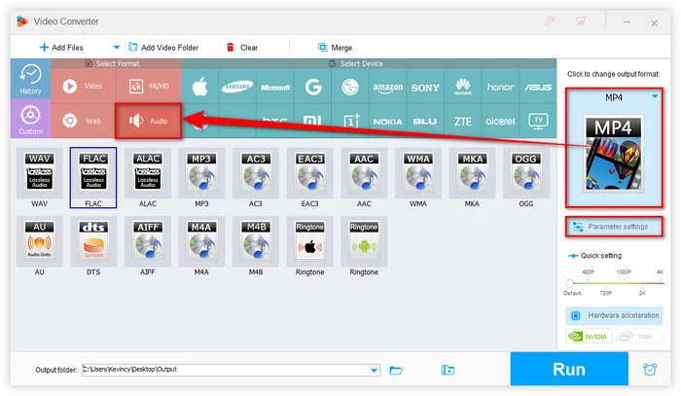Clear the file list

pyautogui.click(x=242, y=48)
